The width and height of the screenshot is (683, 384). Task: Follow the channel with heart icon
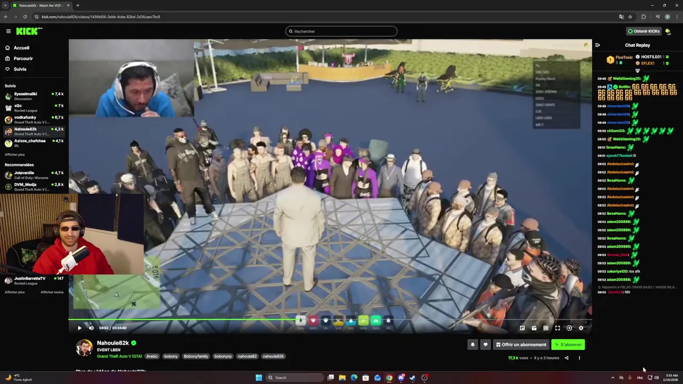pyautogui.click(x=485, y=345)
